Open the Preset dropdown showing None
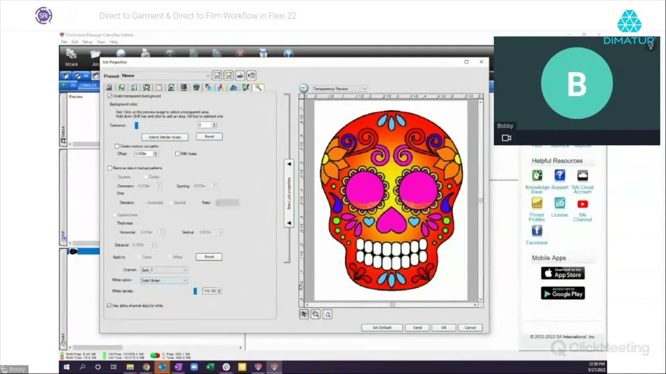 (x=165, y=76)
